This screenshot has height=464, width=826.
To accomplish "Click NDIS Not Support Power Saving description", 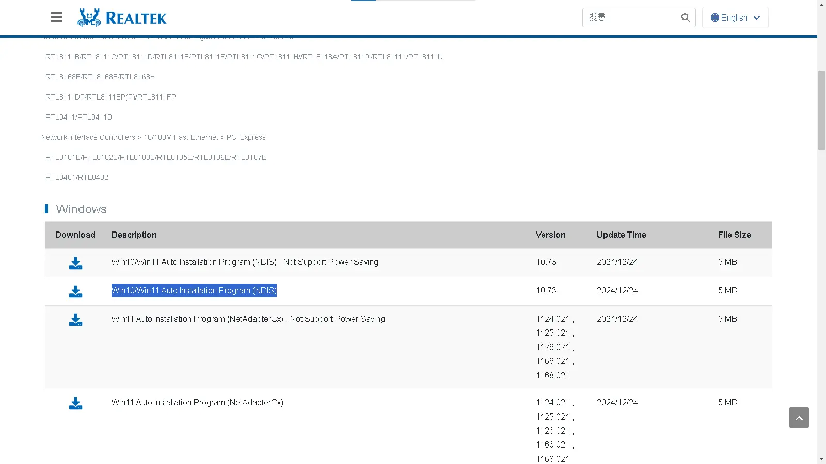I will (245, 262).
